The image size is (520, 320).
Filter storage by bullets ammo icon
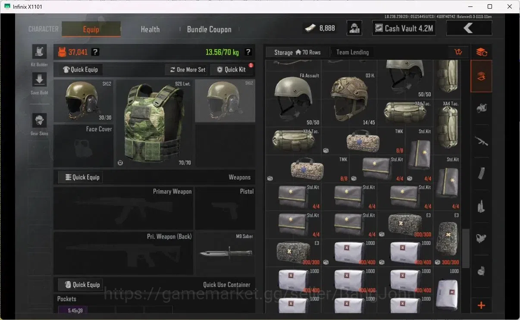click(481, 206)
